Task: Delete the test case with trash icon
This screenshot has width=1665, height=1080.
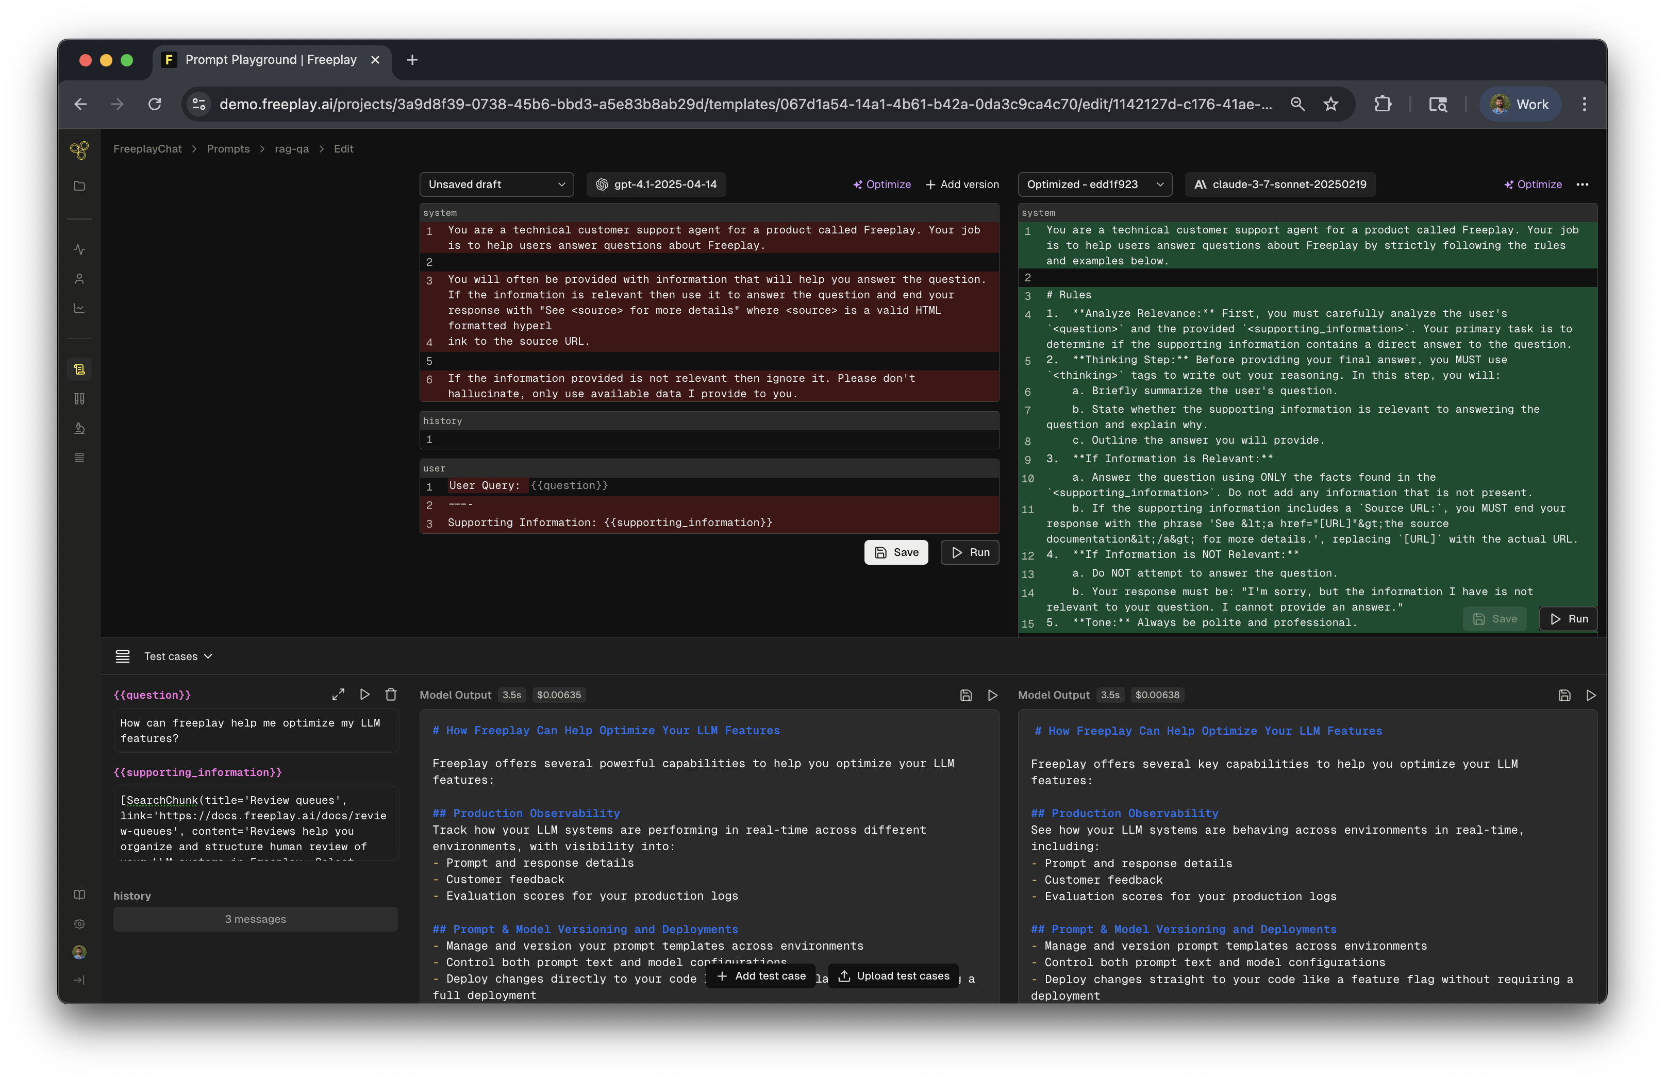Action: coord(391,695)
